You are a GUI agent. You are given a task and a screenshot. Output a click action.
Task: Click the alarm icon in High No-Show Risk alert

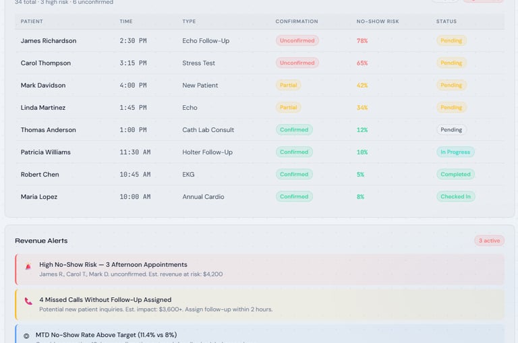[28, 266]
